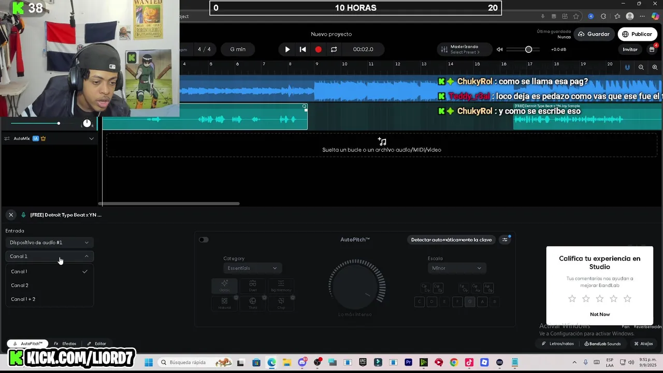663x373 pixels.
Task: Switch to the Editor tab
Action: click(96, 343)
